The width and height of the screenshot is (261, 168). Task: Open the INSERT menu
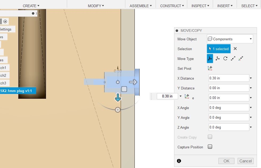pos(225,6)
